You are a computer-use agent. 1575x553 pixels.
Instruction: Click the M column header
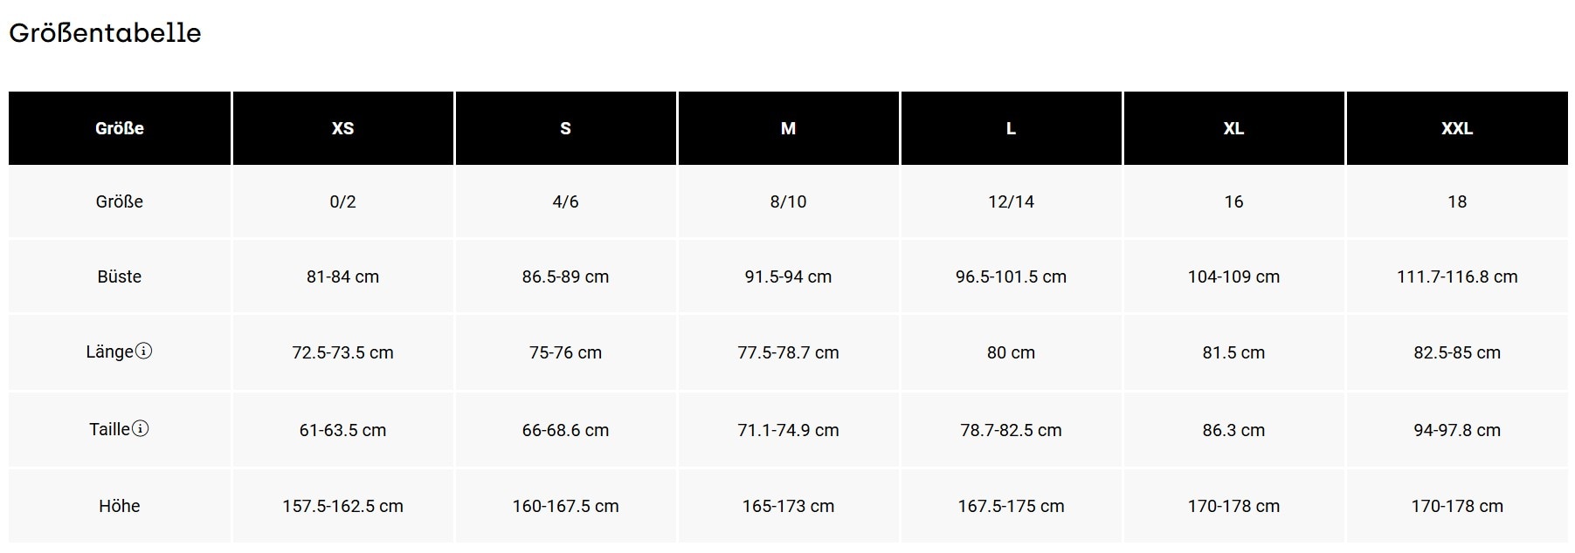[x=788, y=128]
